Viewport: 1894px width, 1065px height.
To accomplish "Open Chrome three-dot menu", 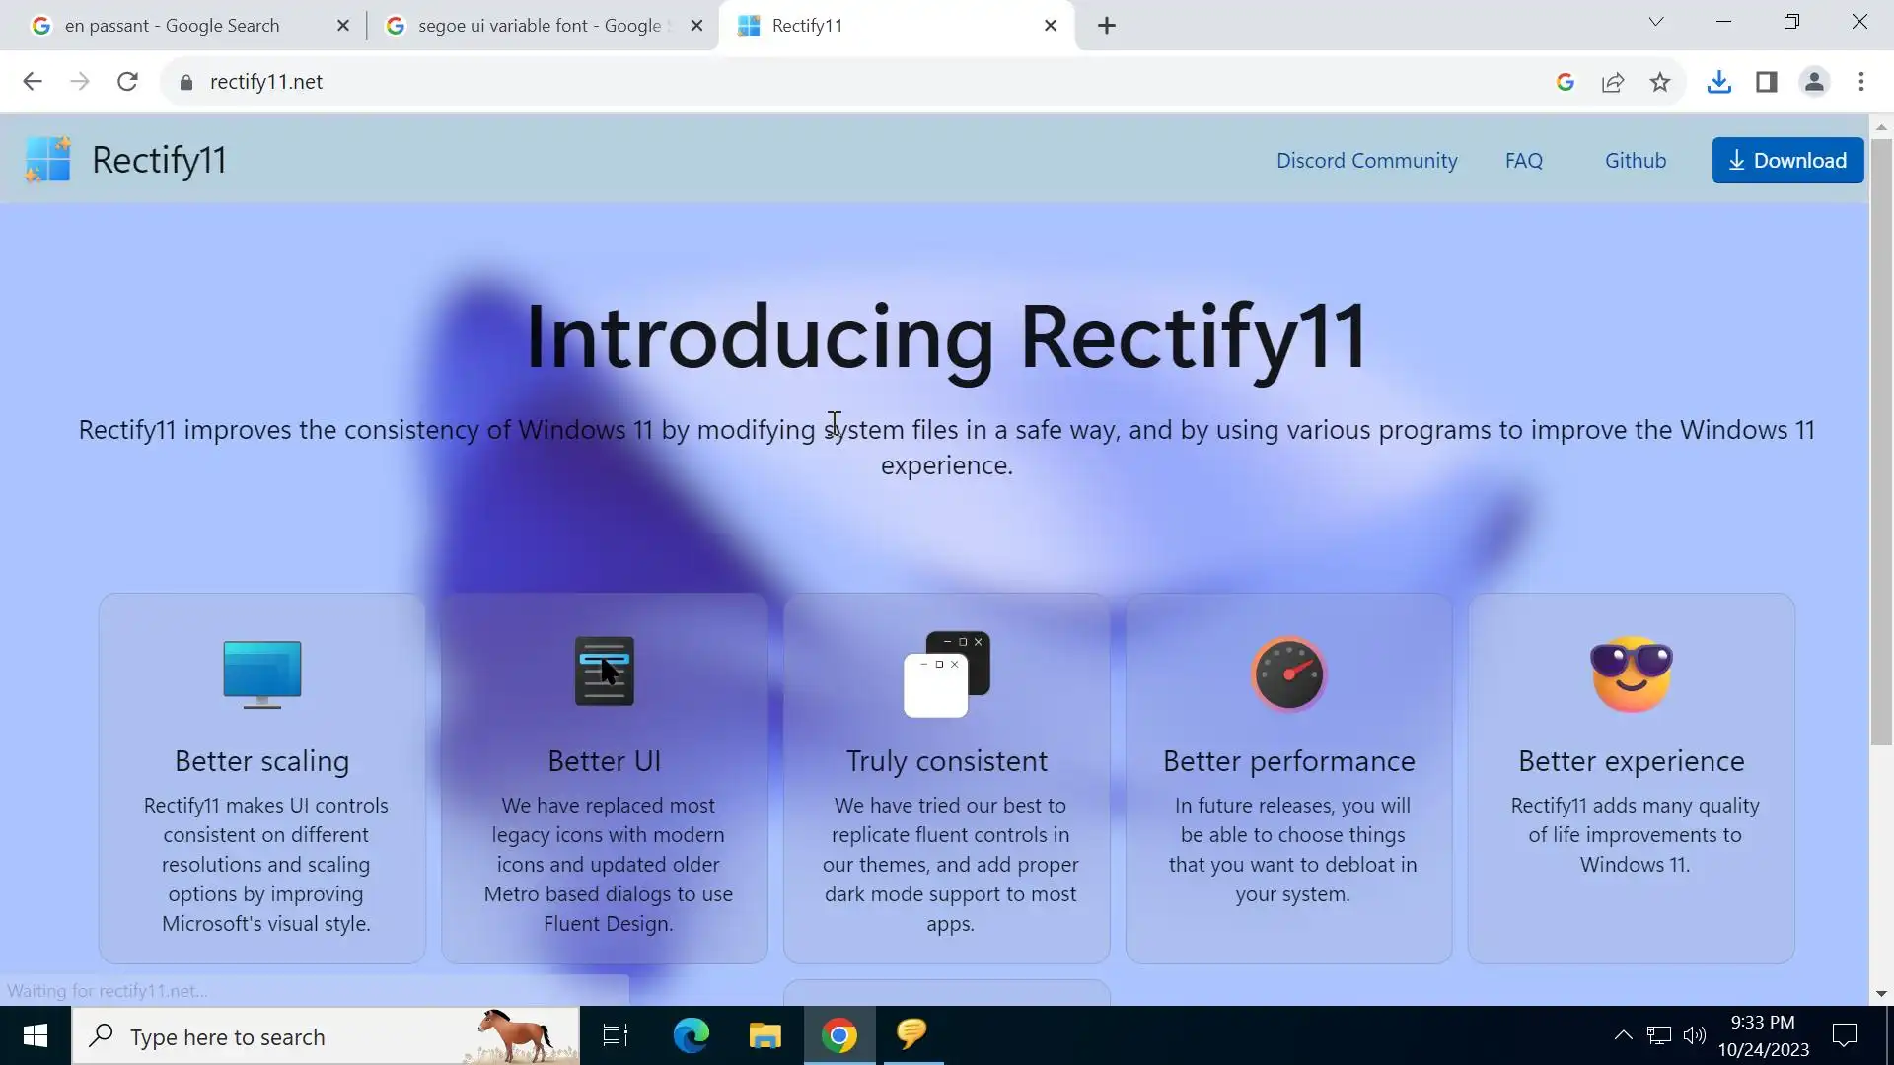I will pos(1861,82).
